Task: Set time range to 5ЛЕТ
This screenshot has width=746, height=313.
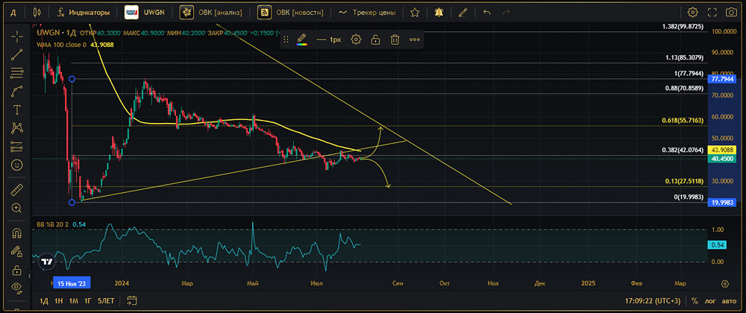Action: (106, 301)
